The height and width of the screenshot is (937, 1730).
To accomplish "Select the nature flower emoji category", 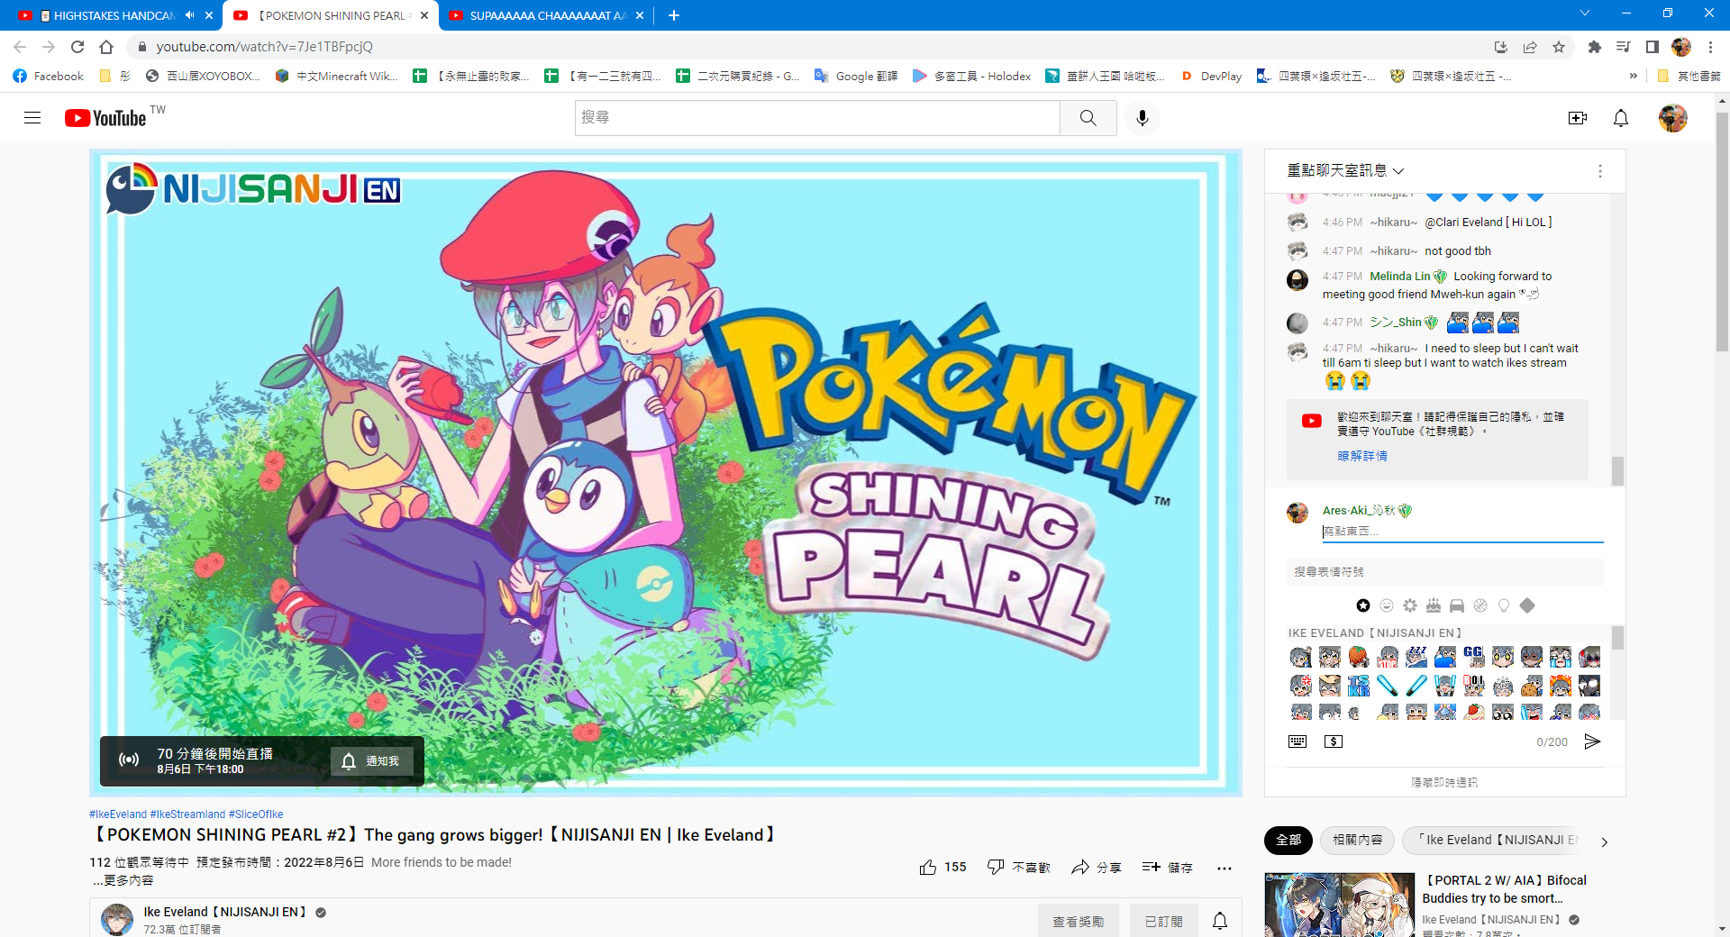I will coord(1410,605).
